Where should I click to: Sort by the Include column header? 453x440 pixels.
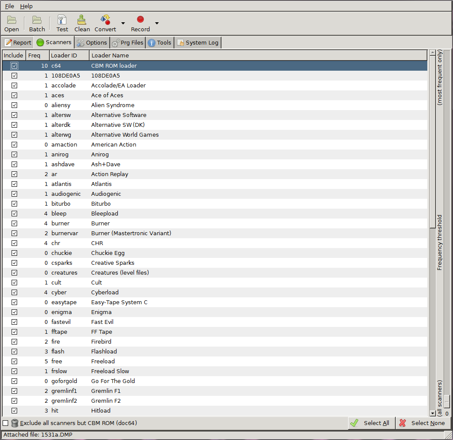coord(14,56)
